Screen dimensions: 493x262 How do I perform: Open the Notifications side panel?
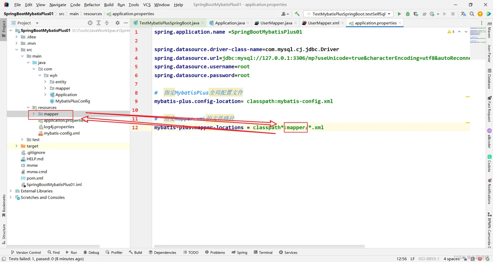point(489,191)
